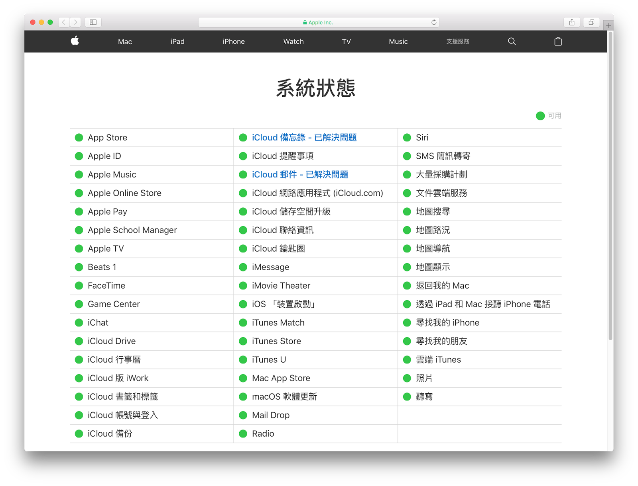Add a new tab with plus button
Viewport: 638px width, 486px height.
[x=608, y=25]
